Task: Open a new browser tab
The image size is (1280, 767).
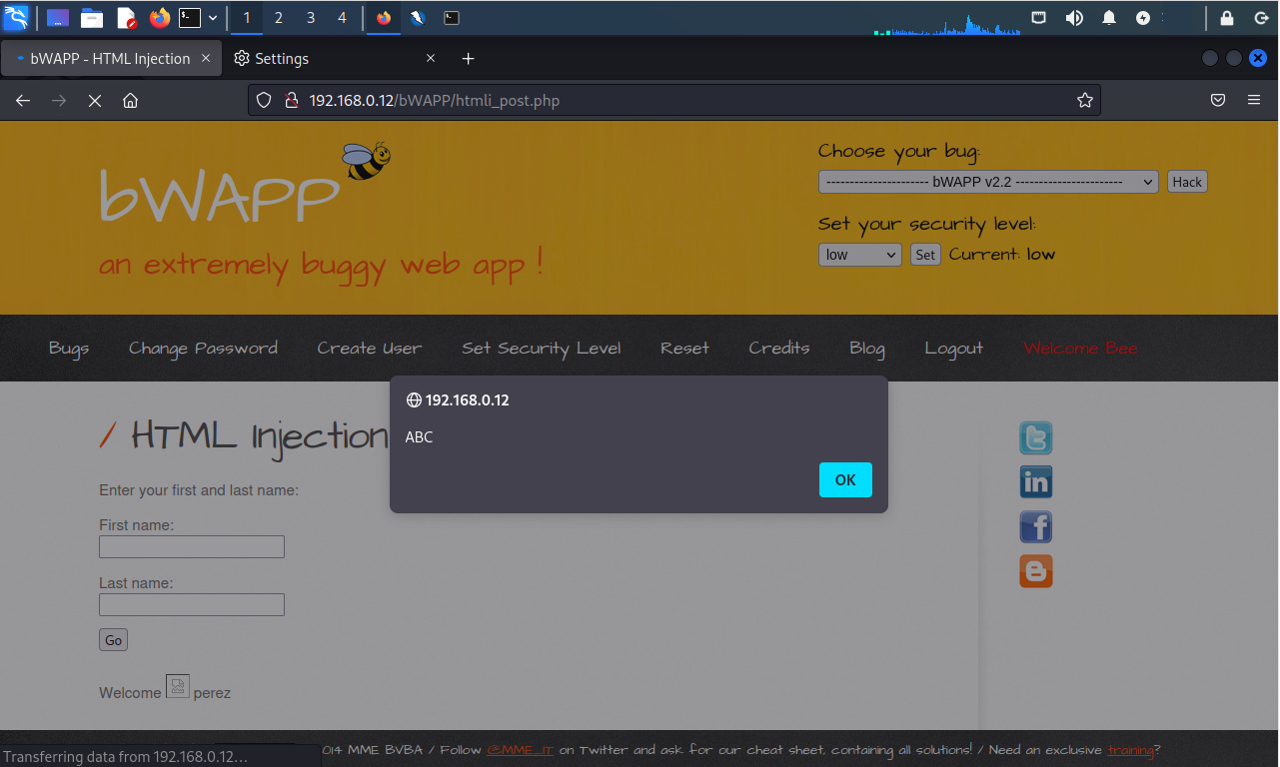Action: [468, 59]
